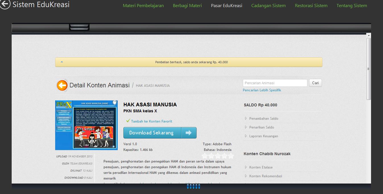The width and height of the screenshot is (383, 194).
Task: Open Cadangan Sistem menu
Action: [268, 5]
